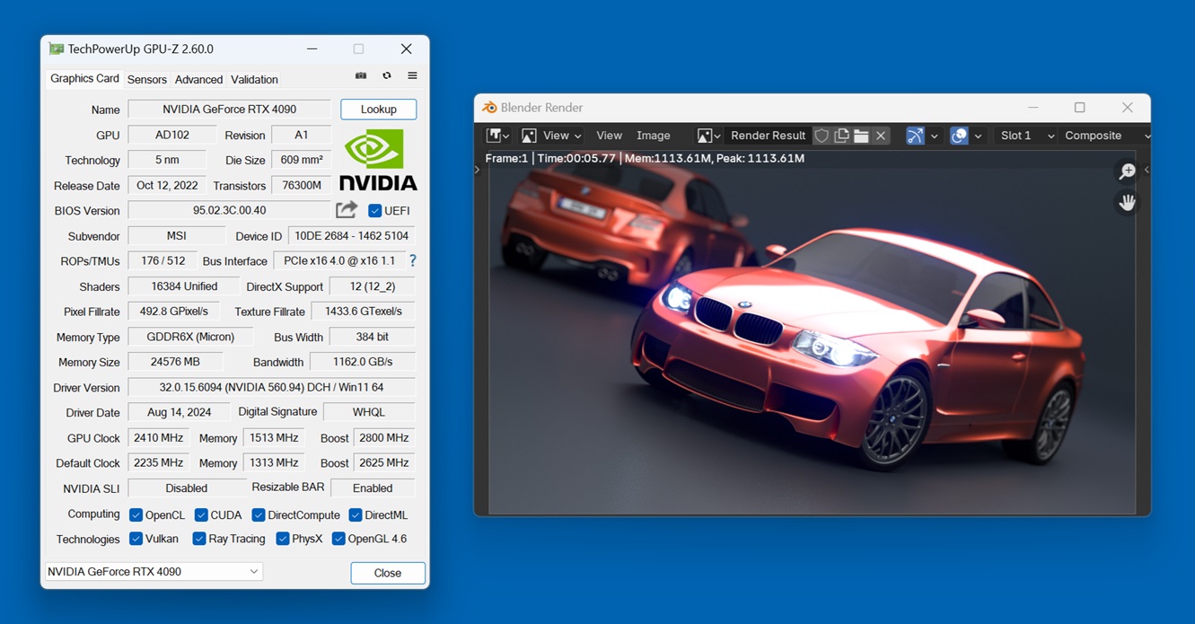Click the Memory Size 24576 MB value

click(x=175, y=362)
